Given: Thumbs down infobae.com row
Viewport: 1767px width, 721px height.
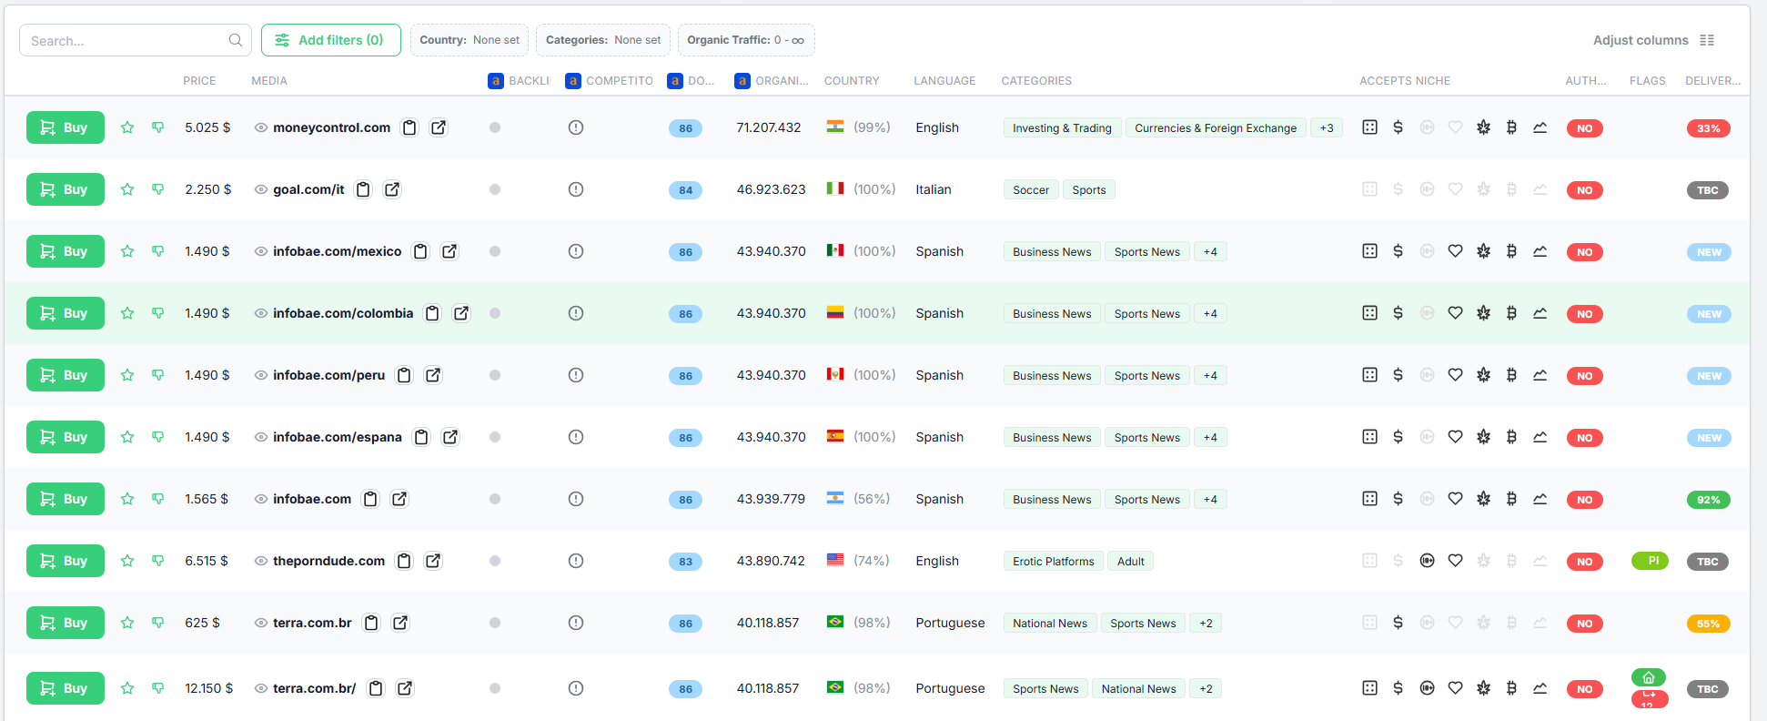Looking at the screenshot, I should click(x=158, y=499).
